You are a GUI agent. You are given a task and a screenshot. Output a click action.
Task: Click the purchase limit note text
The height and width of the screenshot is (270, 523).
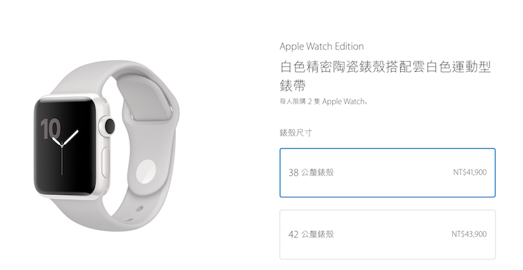pos(324,102)
